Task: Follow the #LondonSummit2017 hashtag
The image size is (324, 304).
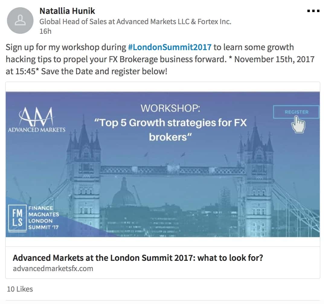Action: pyautogui.click(x=170, y=47)
